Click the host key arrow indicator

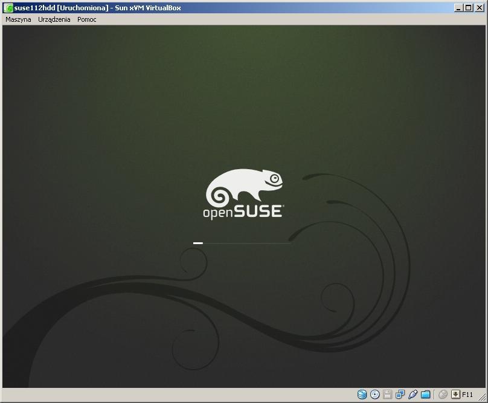click(x=455, y=395)
